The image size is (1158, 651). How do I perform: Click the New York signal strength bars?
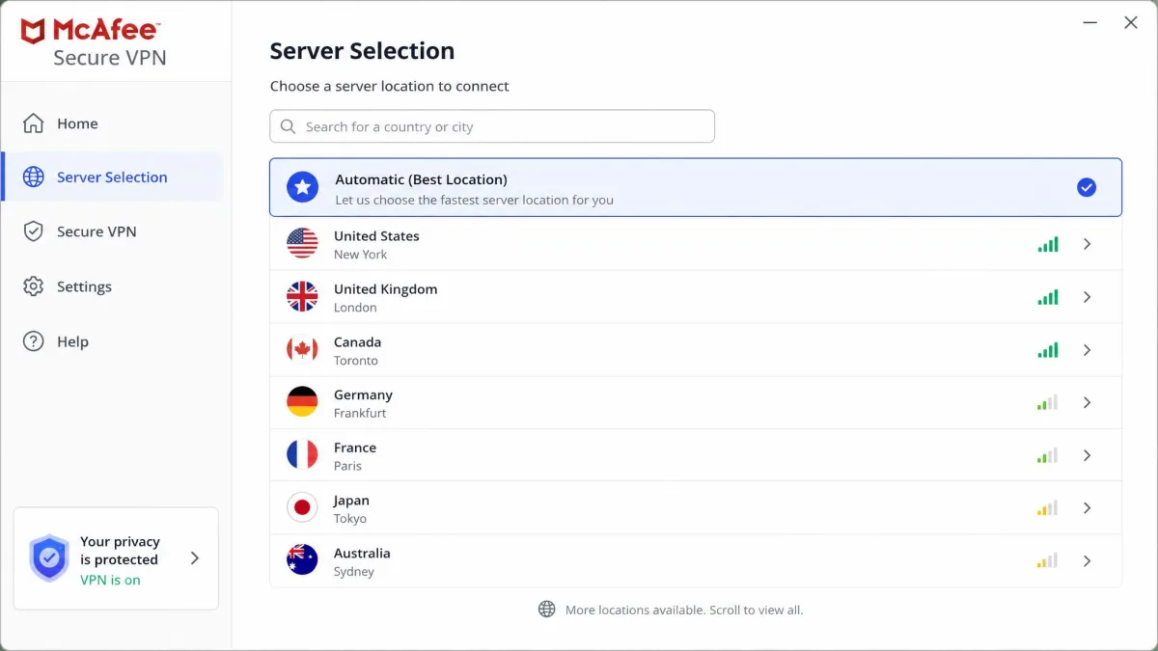(x=1048, y=244)
